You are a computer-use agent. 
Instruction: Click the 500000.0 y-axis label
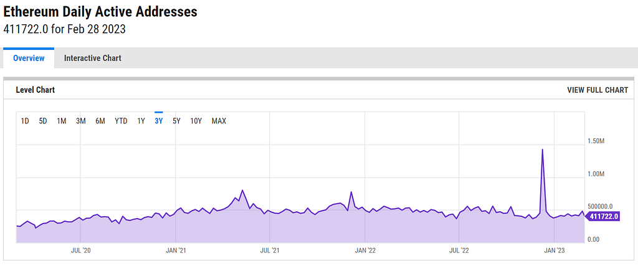[x=600, y=206]
